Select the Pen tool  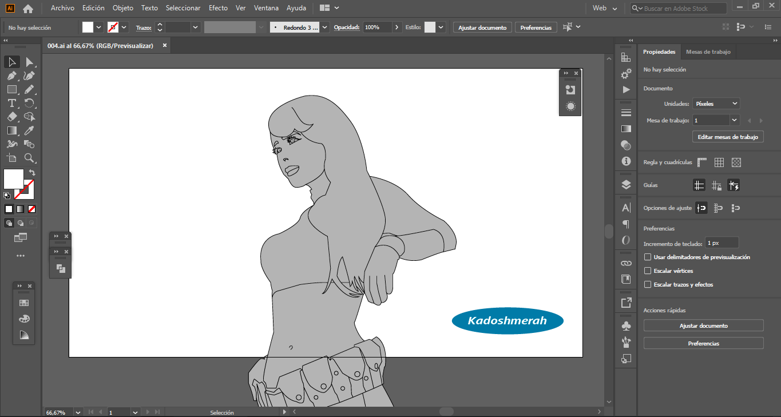tap(11, 76)
